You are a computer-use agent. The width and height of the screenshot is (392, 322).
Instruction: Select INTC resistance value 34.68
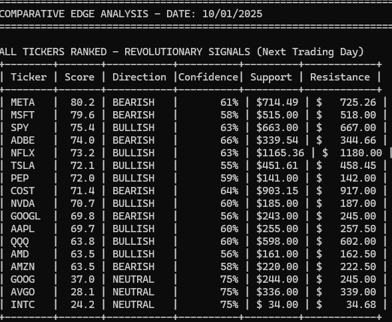point(361,305)
